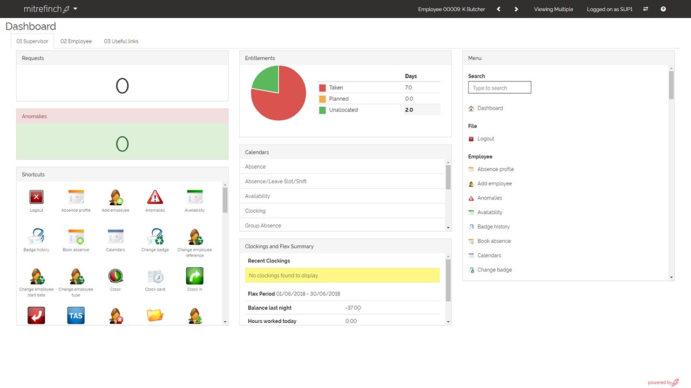Click the orange Planned legend swatch
The width and height of the screenshot is (691, 388).
322,99
